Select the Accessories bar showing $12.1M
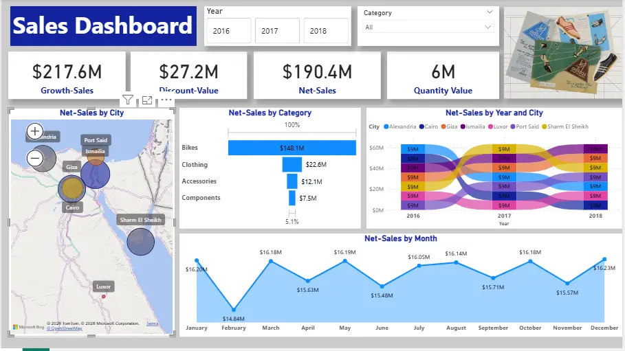Viewport: 625px width, 351px height. point(292,181)
